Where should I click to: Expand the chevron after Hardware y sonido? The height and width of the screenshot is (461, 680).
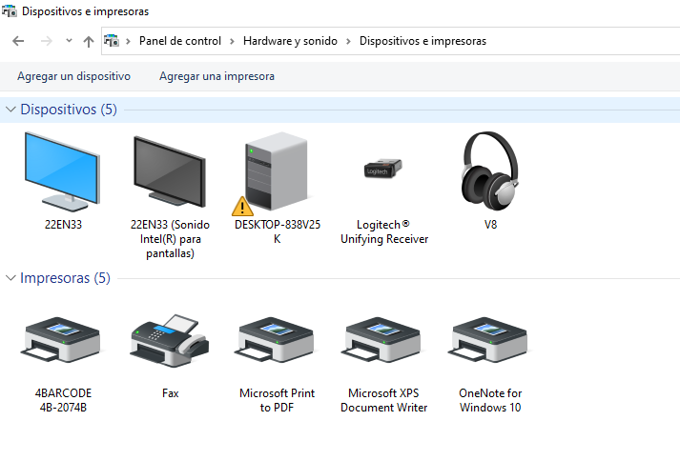click(348, 41)
